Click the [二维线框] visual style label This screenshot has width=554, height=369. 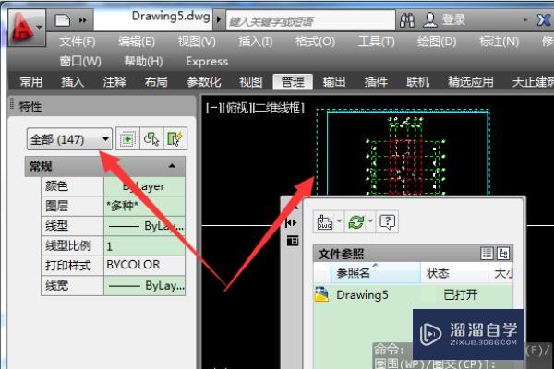(279, 107)
